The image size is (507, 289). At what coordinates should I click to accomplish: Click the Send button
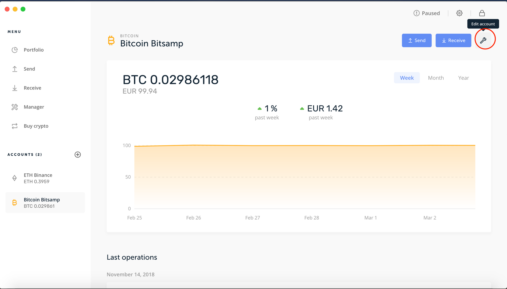coord(417,40)
